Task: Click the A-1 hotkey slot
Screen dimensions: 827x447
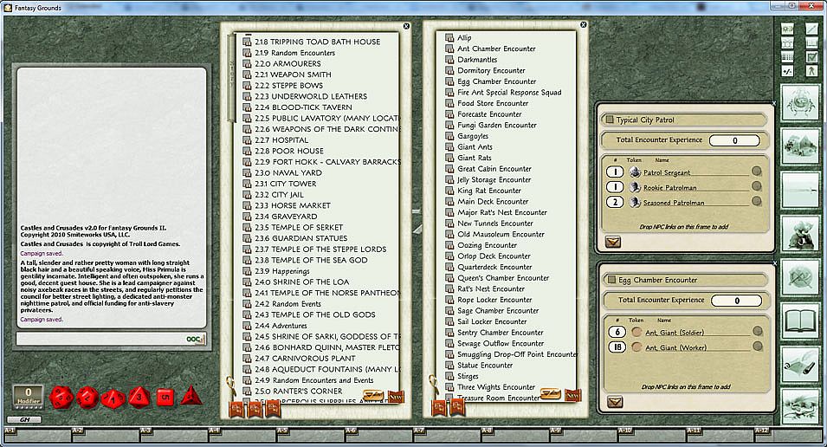Action: 37,434
